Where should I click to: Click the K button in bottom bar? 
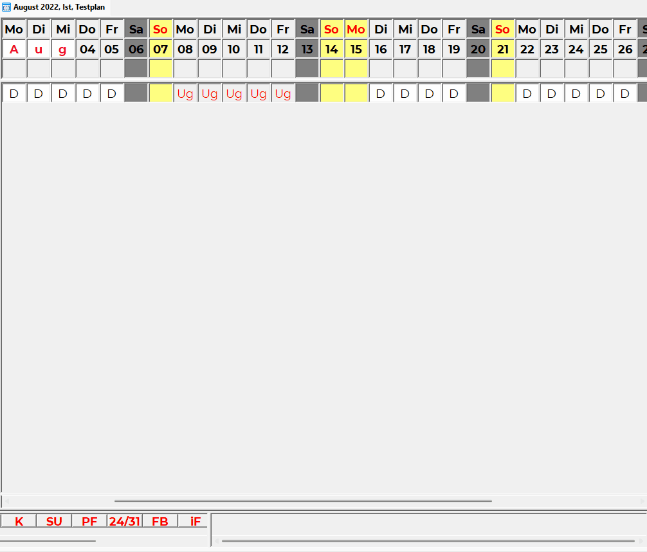pos(19,521)
